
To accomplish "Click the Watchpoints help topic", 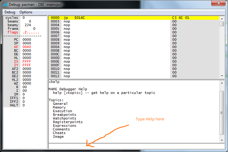I will coord(65,118).
